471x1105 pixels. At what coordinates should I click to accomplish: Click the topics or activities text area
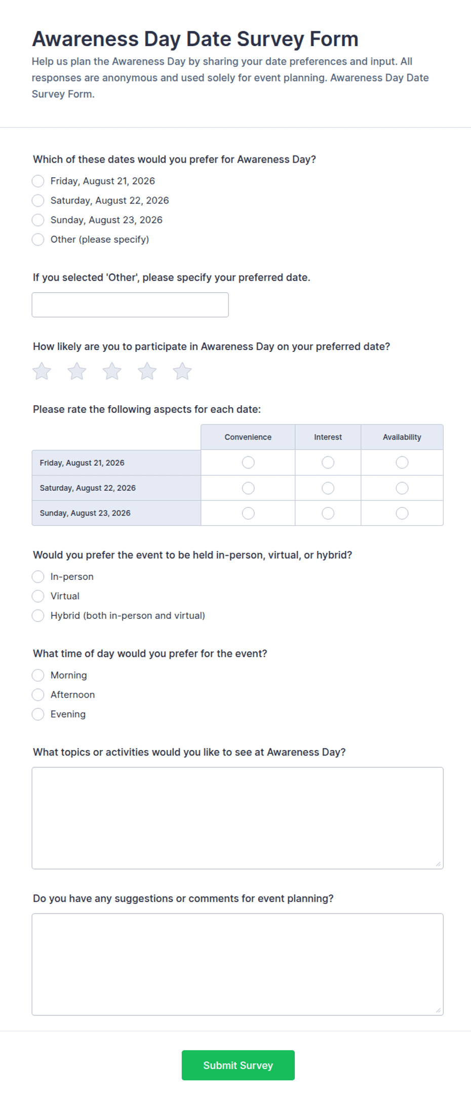238,818
